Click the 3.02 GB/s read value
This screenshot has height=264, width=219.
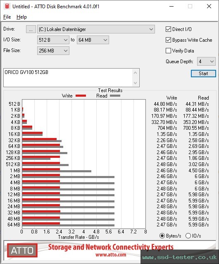point(199,164)
